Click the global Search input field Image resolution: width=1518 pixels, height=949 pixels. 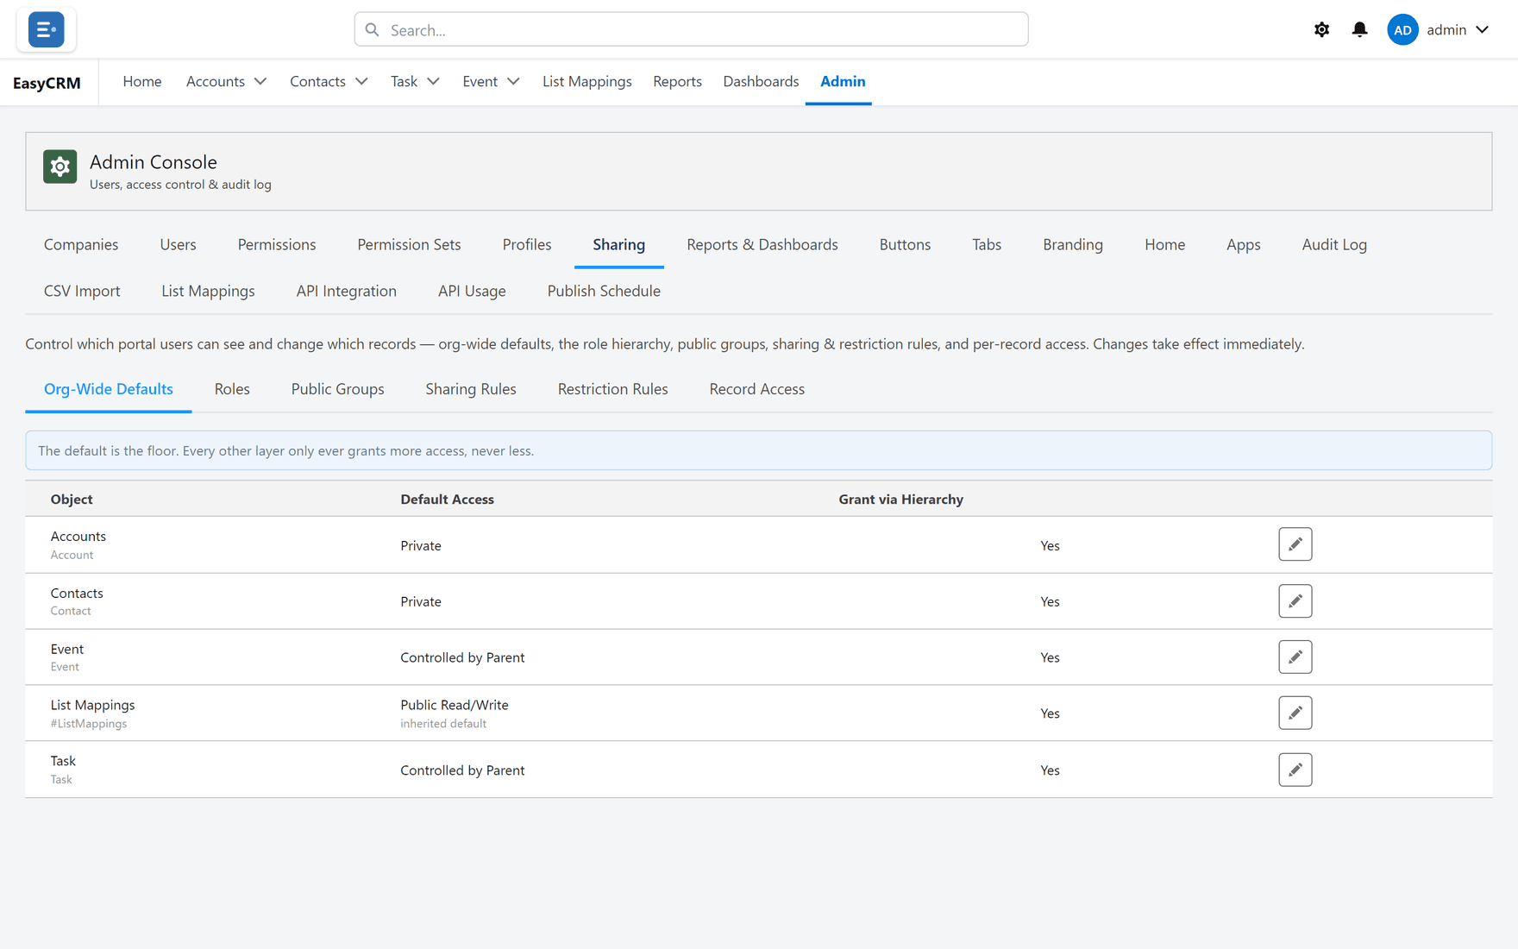tap(691, 29)
